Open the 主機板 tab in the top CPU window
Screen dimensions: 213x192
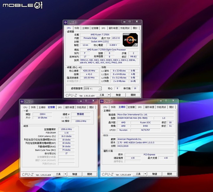[x=85, y=28]
